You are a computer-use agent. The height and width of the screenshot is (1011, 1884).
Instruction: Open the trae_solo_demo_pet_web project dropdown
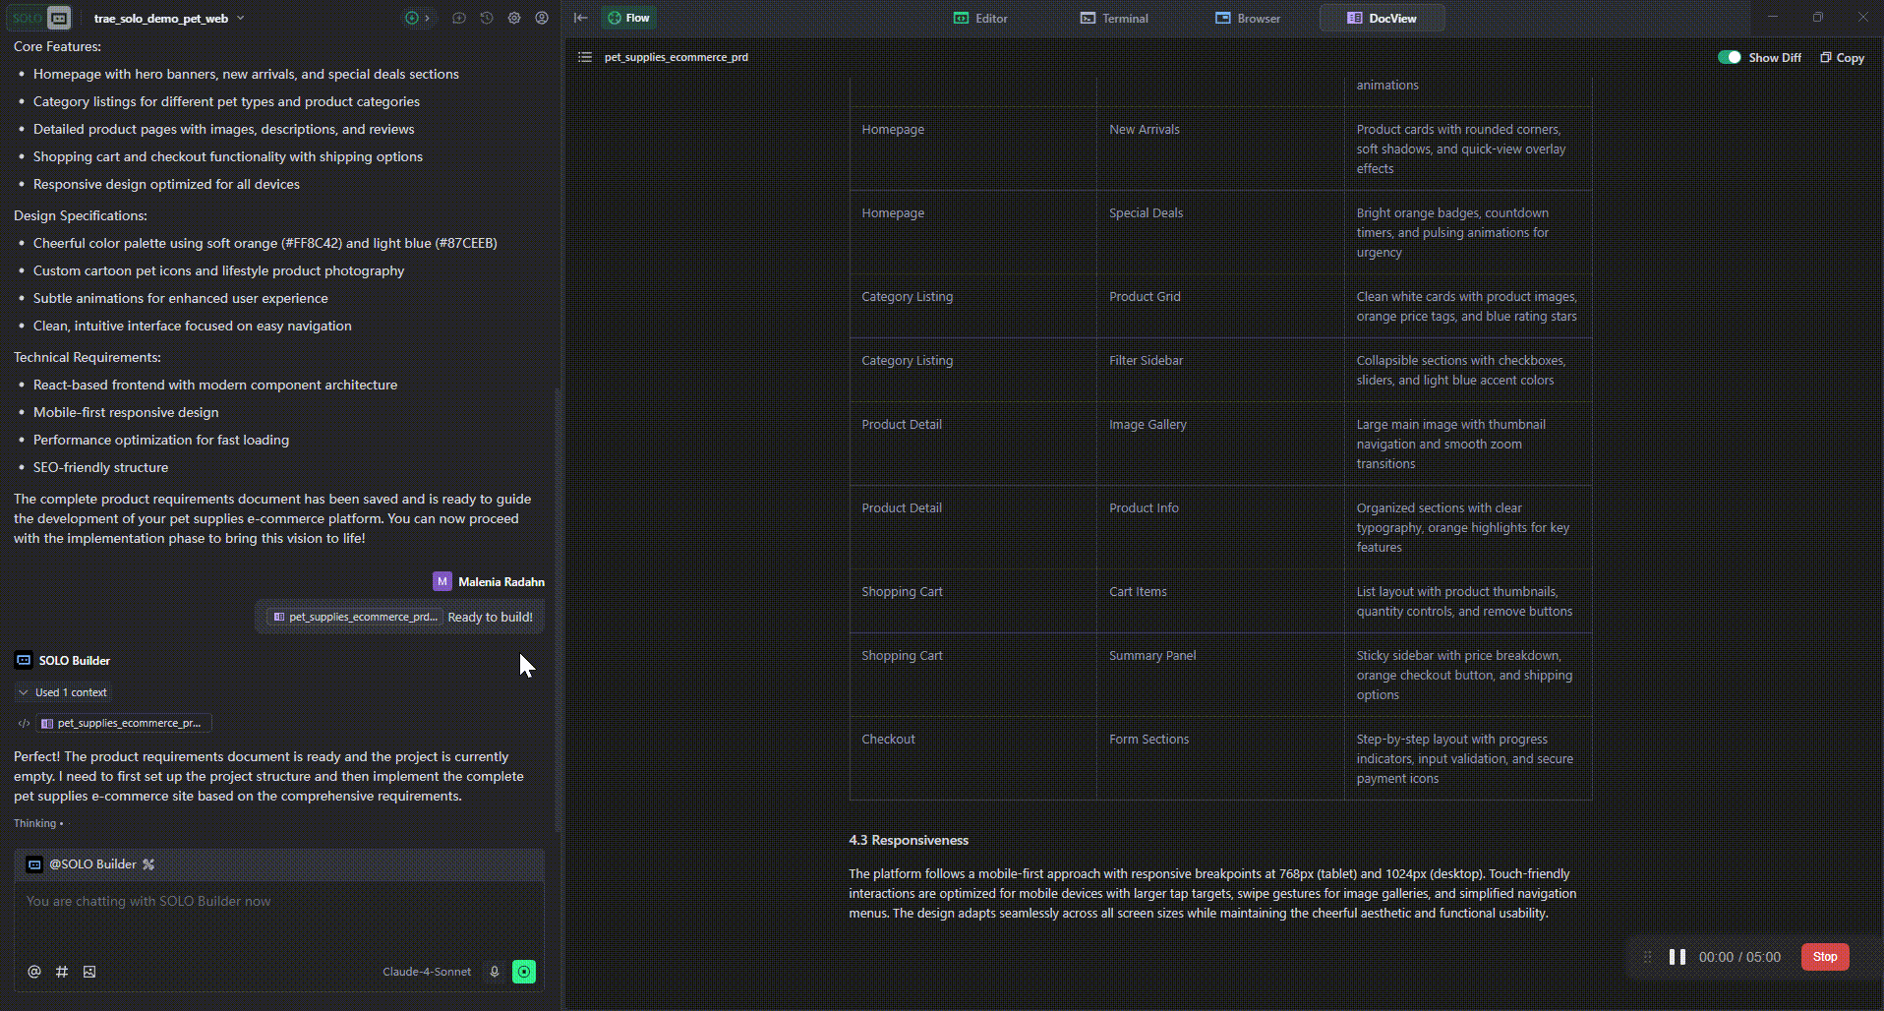[168, 19]
